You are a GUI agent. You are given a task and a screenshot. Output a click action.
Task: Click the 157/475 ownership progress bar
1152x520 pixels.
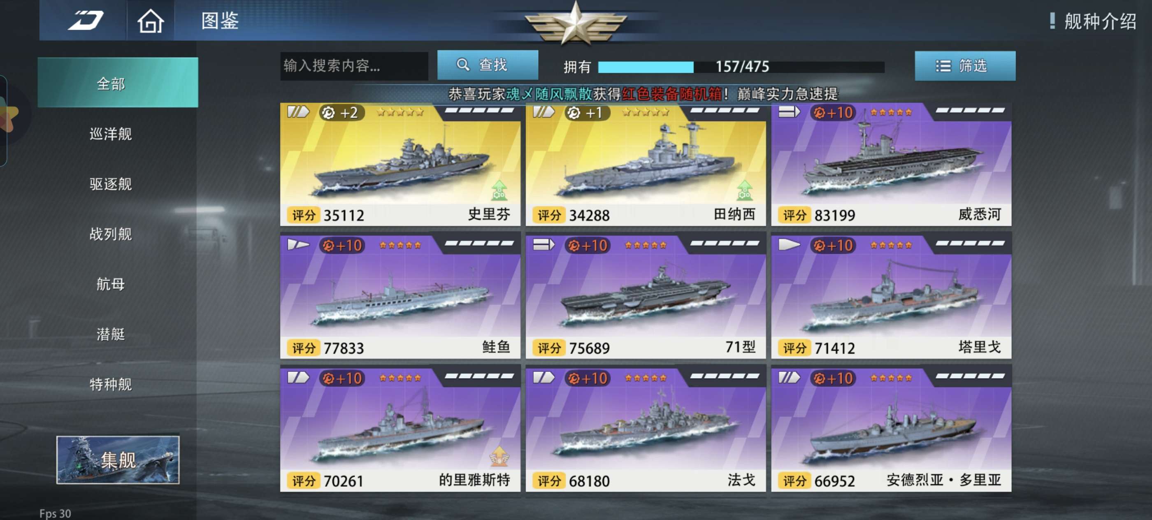pyautogui.click(x=741, y=67)
